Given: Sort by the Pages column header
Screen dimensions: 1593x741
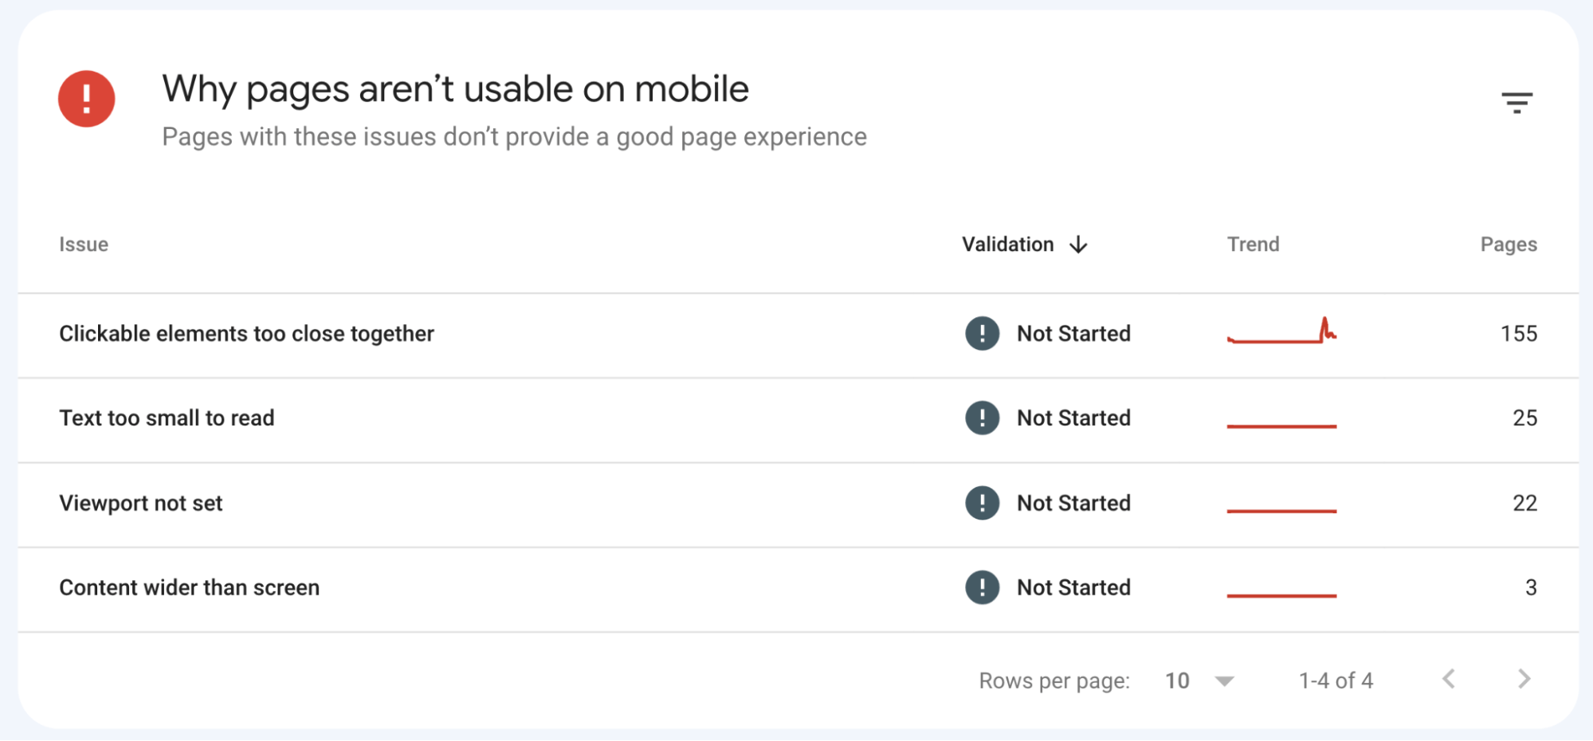Looking at the screenshot, I should pyautogui.click(x=1508, y=245).
